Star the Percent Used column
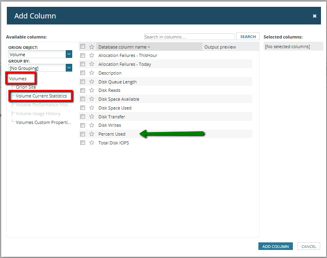327x258 pixels. 91,134
